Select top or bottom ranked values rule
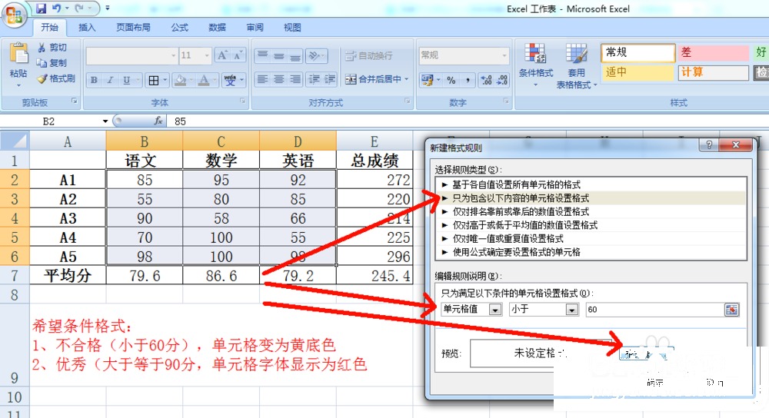The image size is (769, 418). tap(591, 212)
